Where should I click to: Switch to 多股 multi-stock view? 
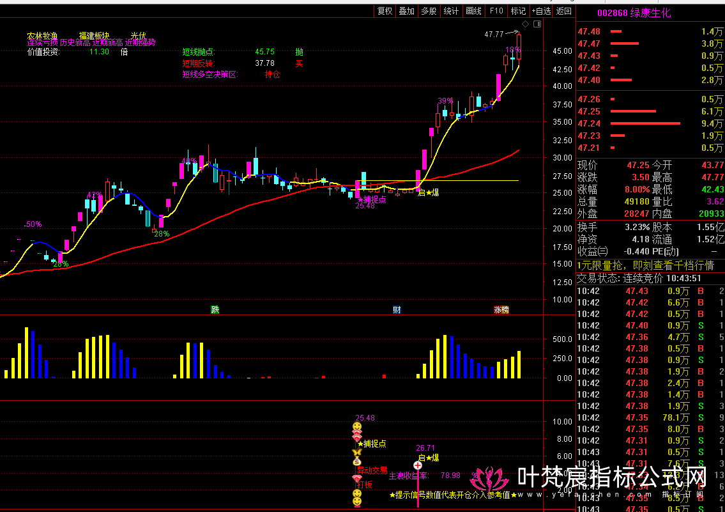pyautogui.click(x=429, y=11)
